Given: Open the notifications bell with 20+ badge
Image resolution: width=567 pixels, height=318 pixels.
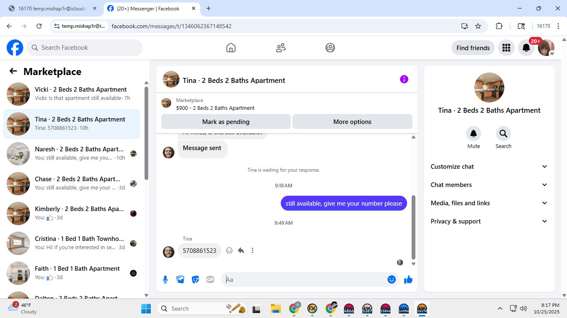Looking at the screenshot, I should tap(526, 48).
